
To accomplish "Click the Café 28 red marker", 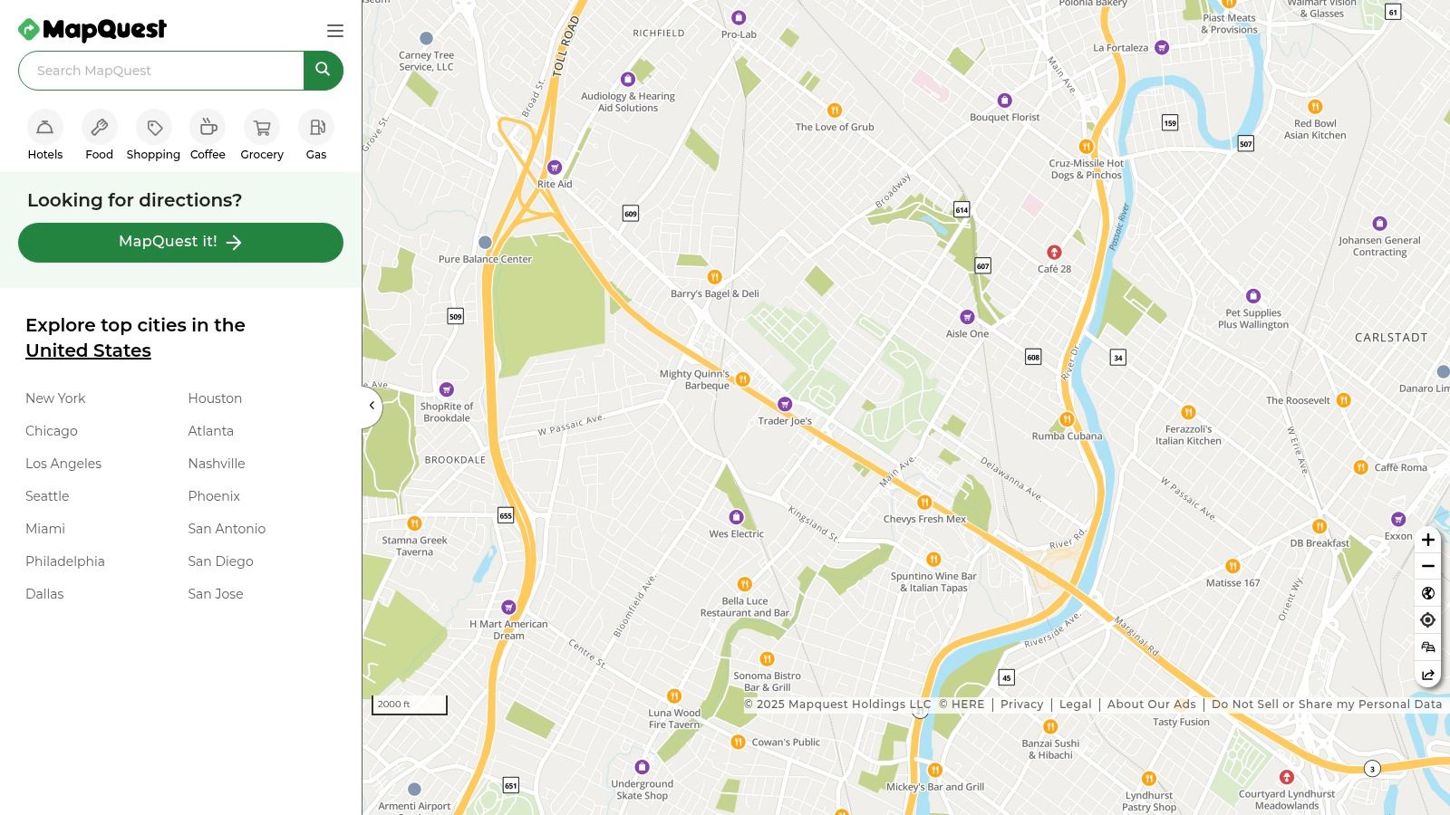I will coord(1054,253).
